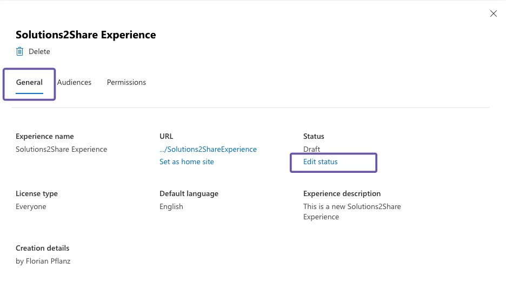Click the trash can Delete icon
This screenshot has height=289, width=506.
[x=19, y=51]
